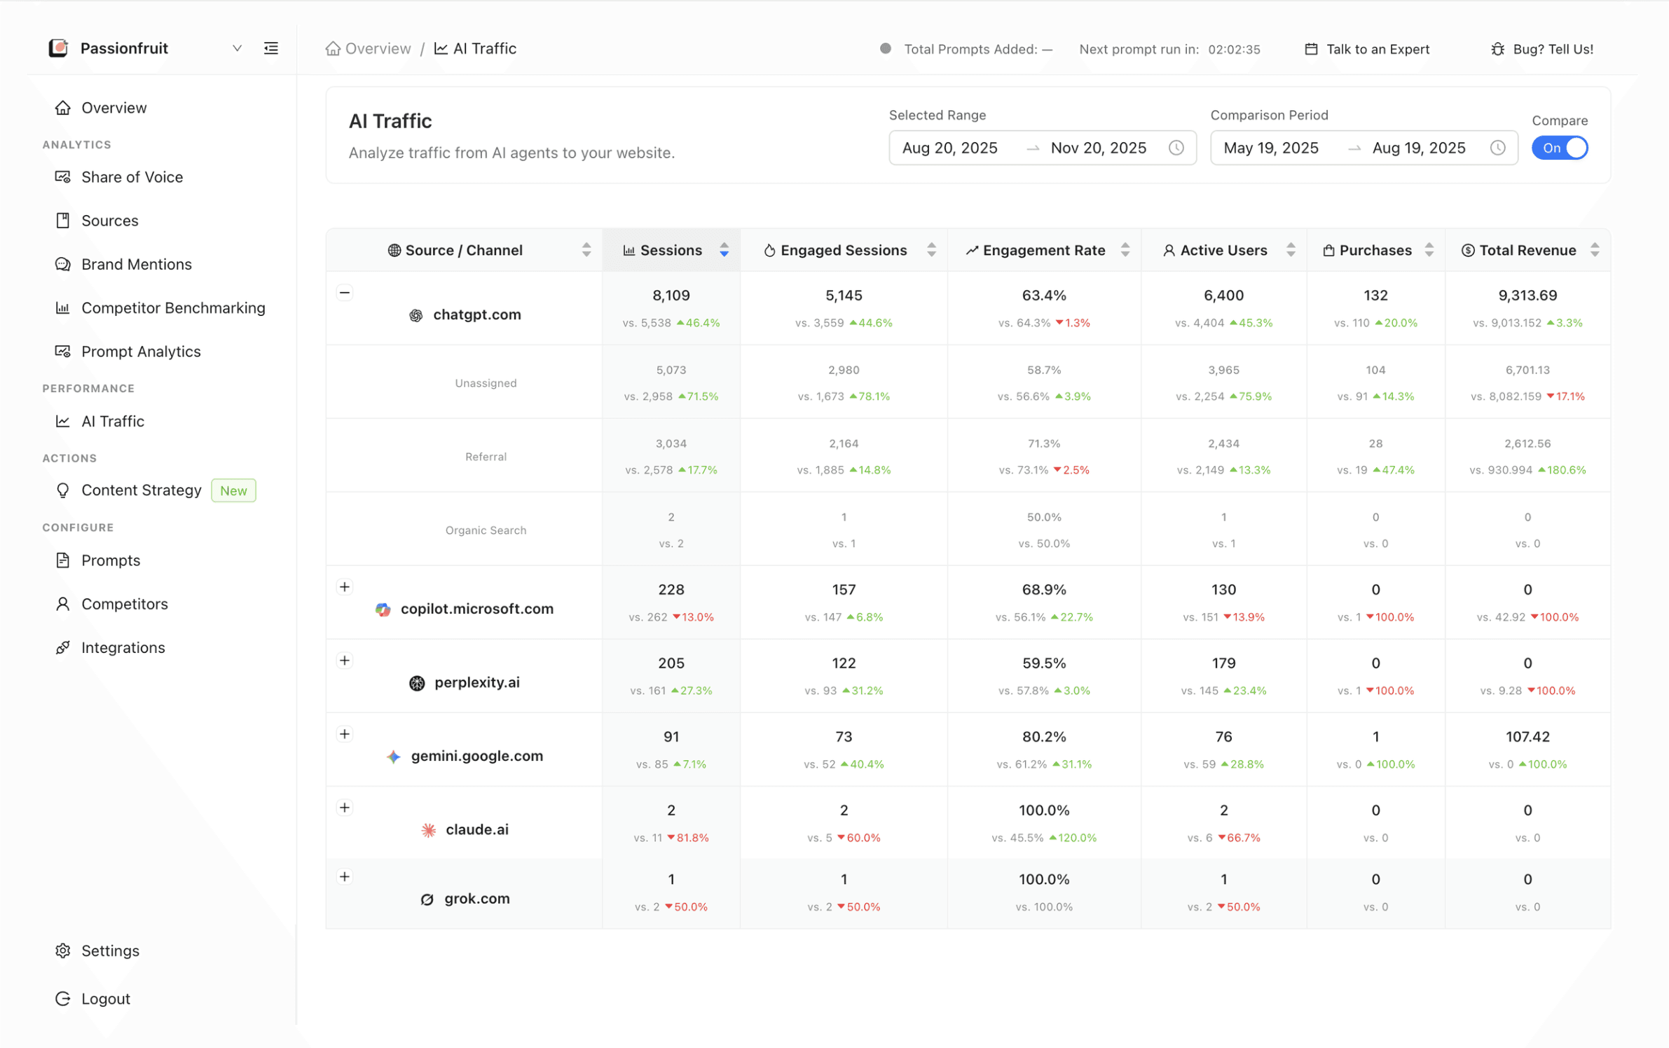Toggle the Compare switch off
Viewport: 1669px width, 1048px height.
[x=1560, y=148]
